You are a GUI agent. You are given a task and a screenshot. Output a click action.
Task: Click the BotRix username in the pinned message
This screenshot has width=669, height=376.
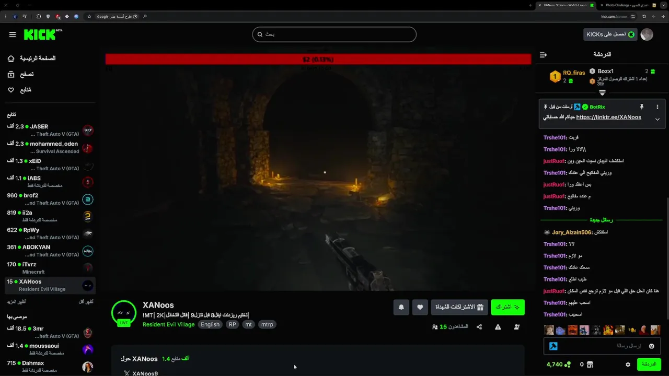tap(597, 107)
